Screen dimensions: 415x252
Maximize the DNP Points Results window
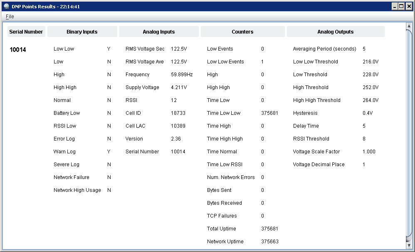[x=402, y=6]
